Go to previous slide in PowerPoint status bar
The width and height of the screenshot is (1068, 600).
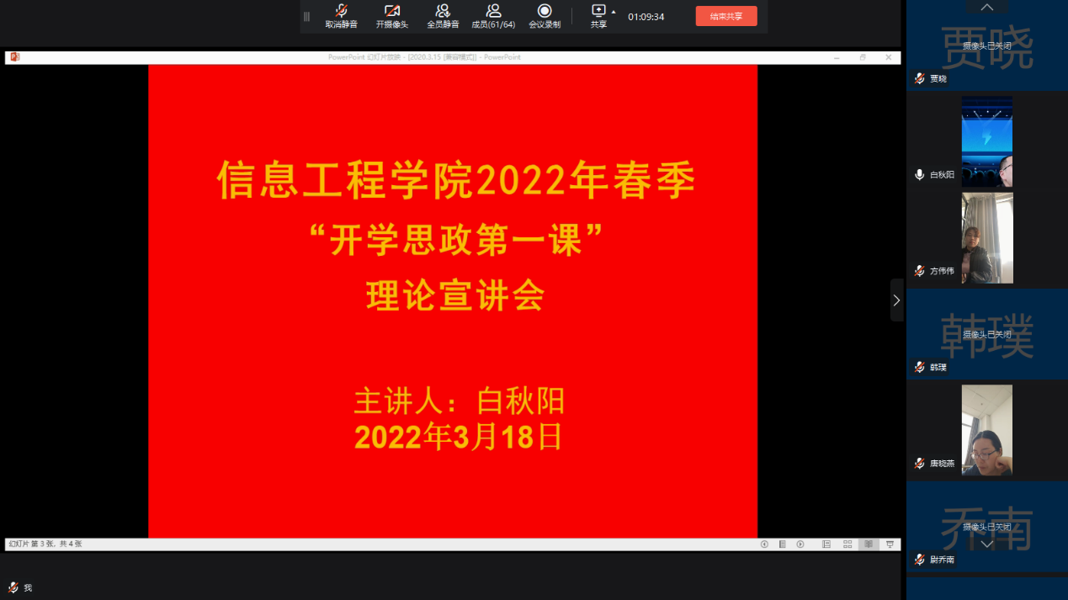764,544
